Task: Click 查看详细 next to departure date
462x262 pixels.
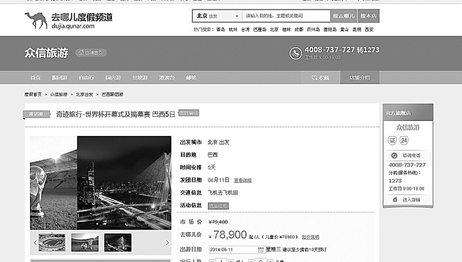Action: click(x=243, y=180)
